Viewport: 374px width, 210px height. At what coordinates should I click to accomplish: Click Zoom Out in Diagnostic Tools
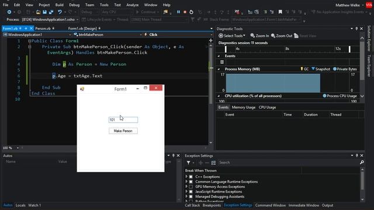(x=282, y=36)
